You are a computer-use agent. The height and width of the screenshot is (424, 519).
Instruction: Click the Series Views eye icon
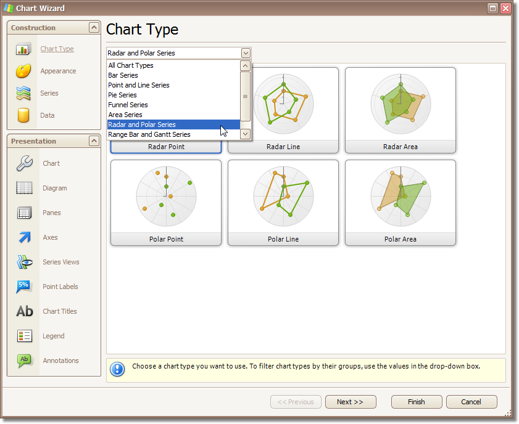24,262
